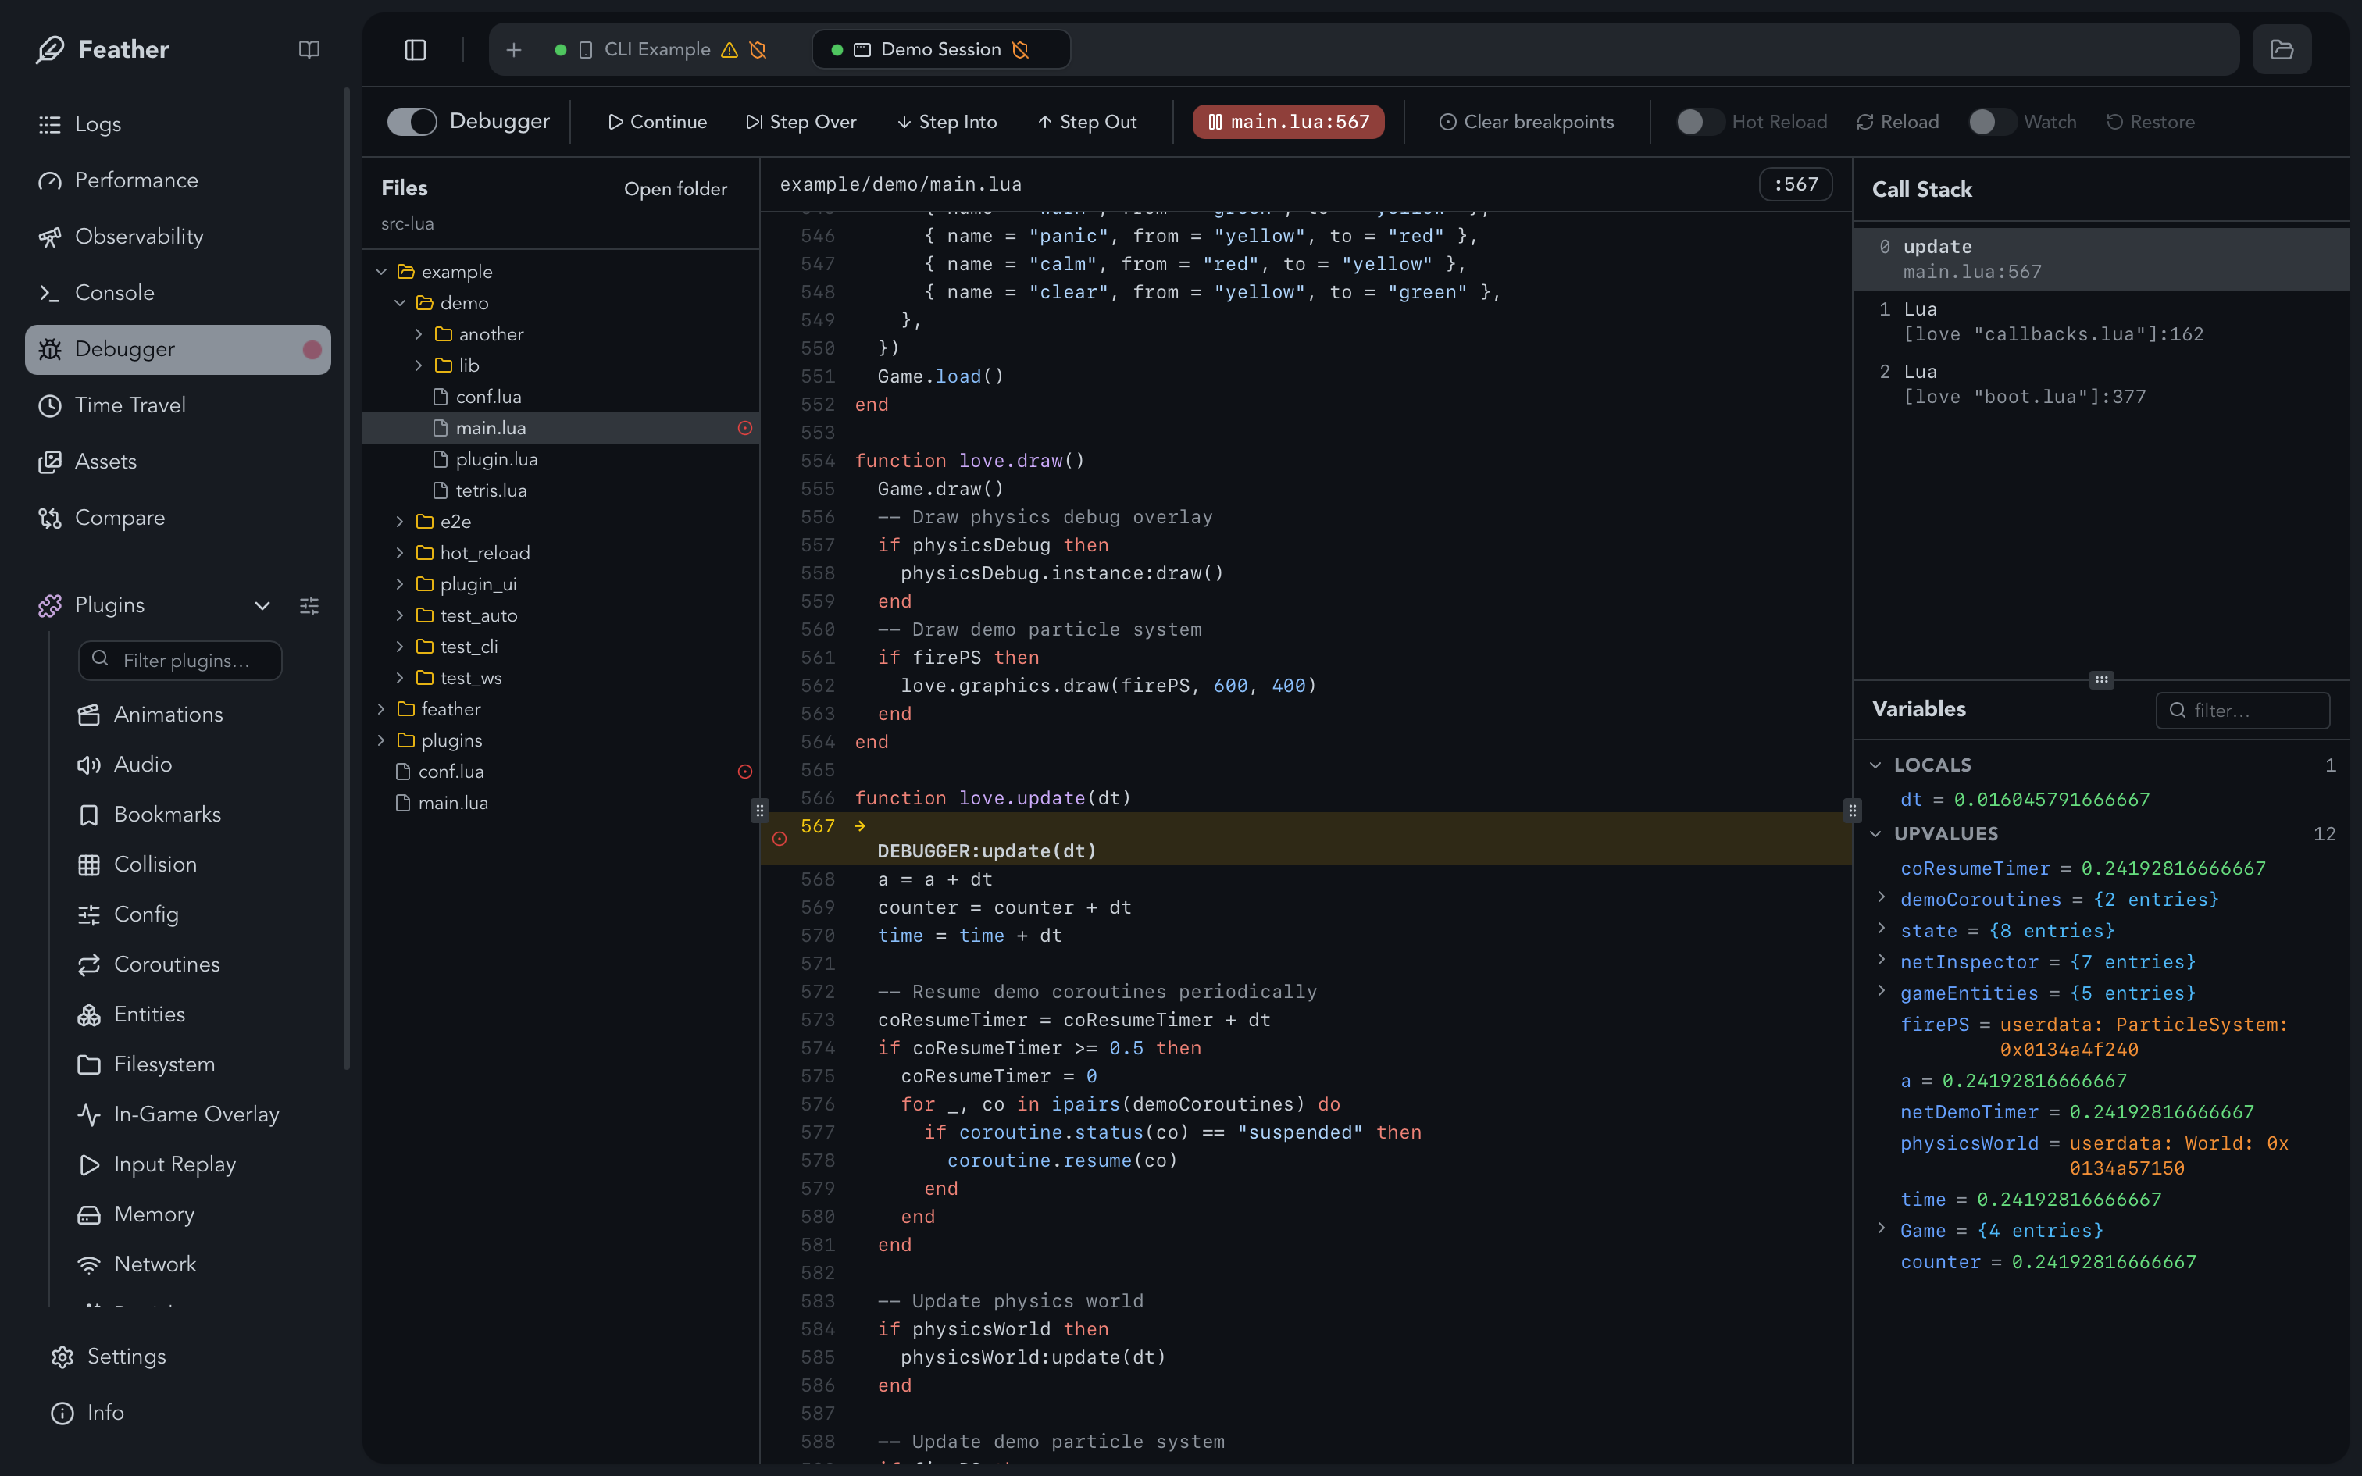The height and width of the screenshot is (1476, 2362).
Task: Click the Continue button
Action: (657, 122)
